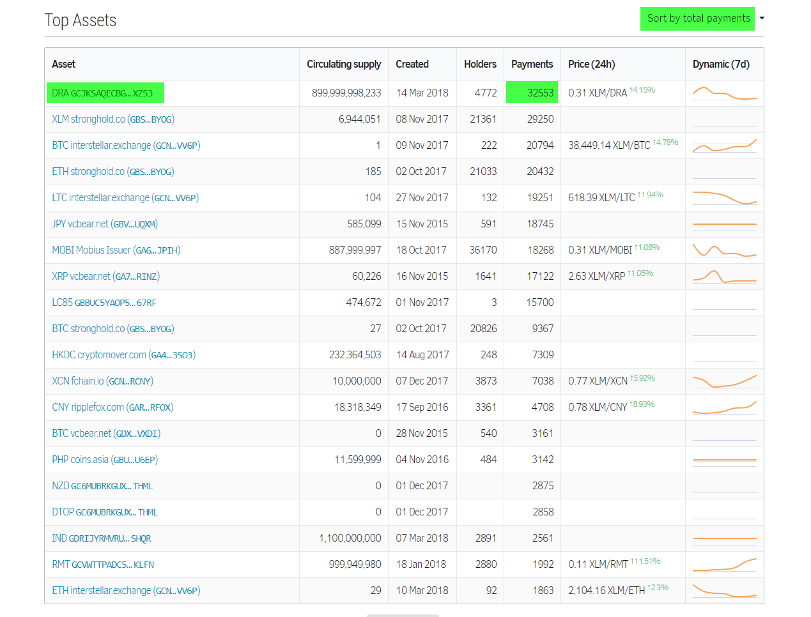Open XRP vcbear.net asset link

coord(106,277)
